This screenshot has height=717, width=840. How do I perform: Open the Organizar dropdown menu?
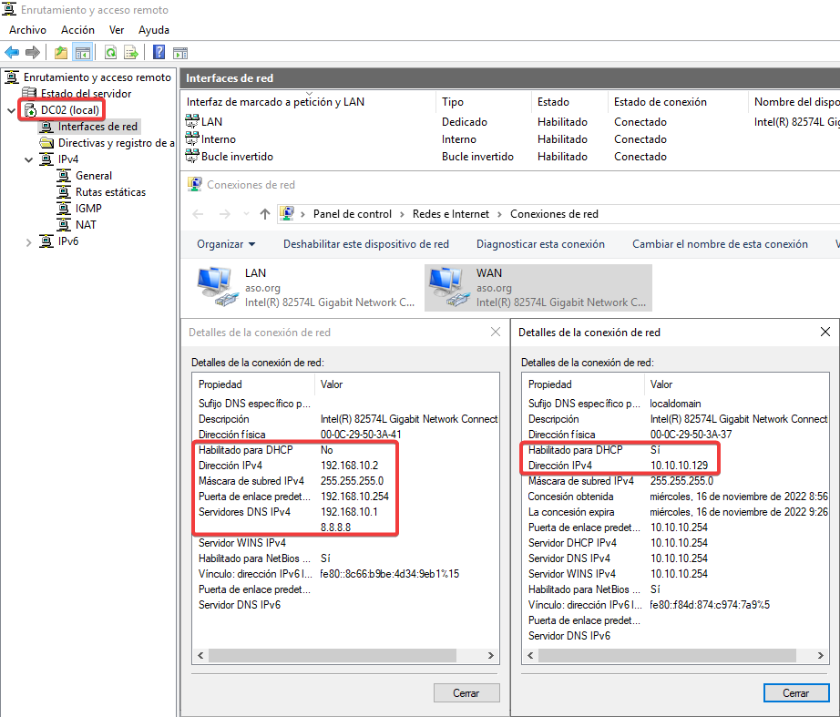[x=225, y=244]
